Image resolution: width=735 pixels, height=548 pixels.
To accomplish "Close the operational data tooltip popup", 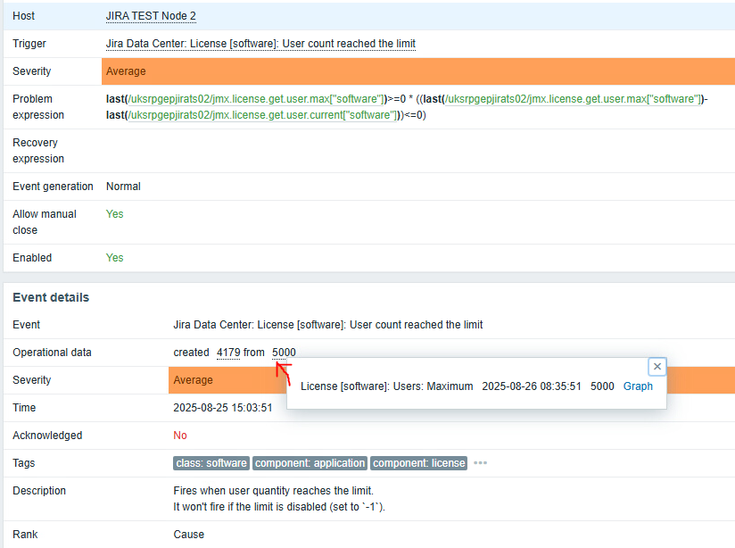I will [657, 366].
